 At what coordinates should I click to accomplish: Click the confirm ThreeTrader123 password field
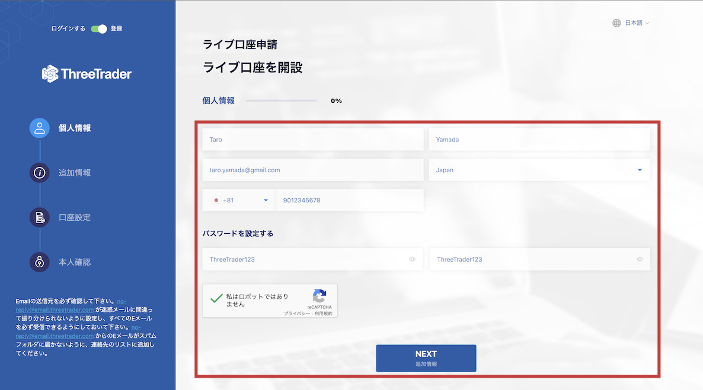tap(539, 259)
